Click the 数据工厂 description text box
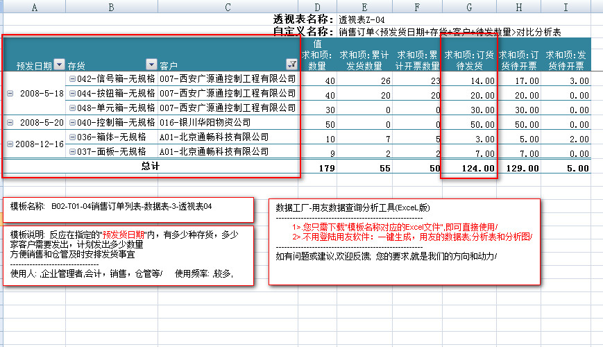 404,240
